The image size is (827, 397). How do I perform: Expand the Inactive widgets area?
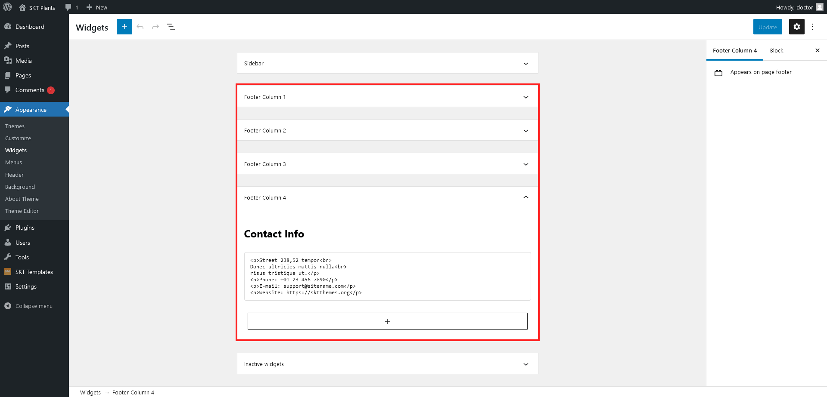(387, 364)
